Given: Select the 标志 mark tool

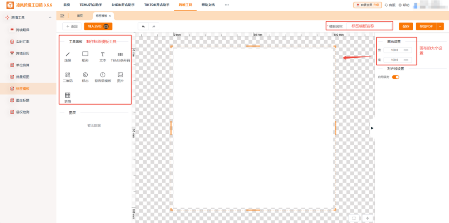Looking at the screenshot, I should point(85,77).
